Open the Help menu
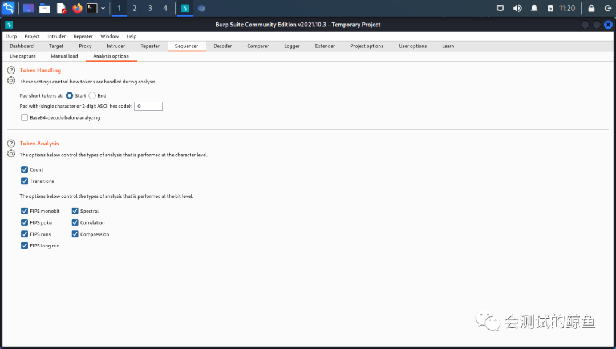The width and height of the screenshot is (616, 349). coord(131,36)
